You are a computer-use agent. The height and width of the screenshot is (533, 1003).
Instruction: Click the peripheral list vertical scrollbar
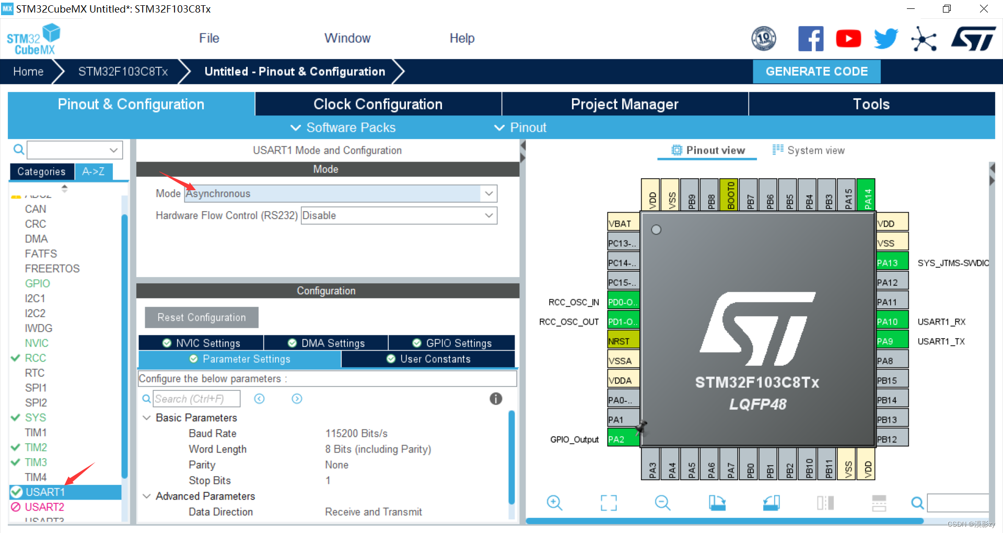(x=124, y=346)
